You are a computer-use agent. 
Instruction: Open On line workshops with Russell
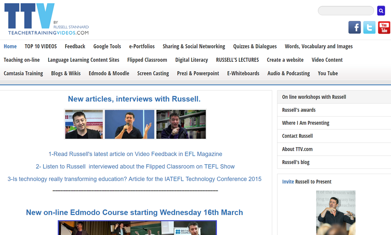click(x=334, y=97)
